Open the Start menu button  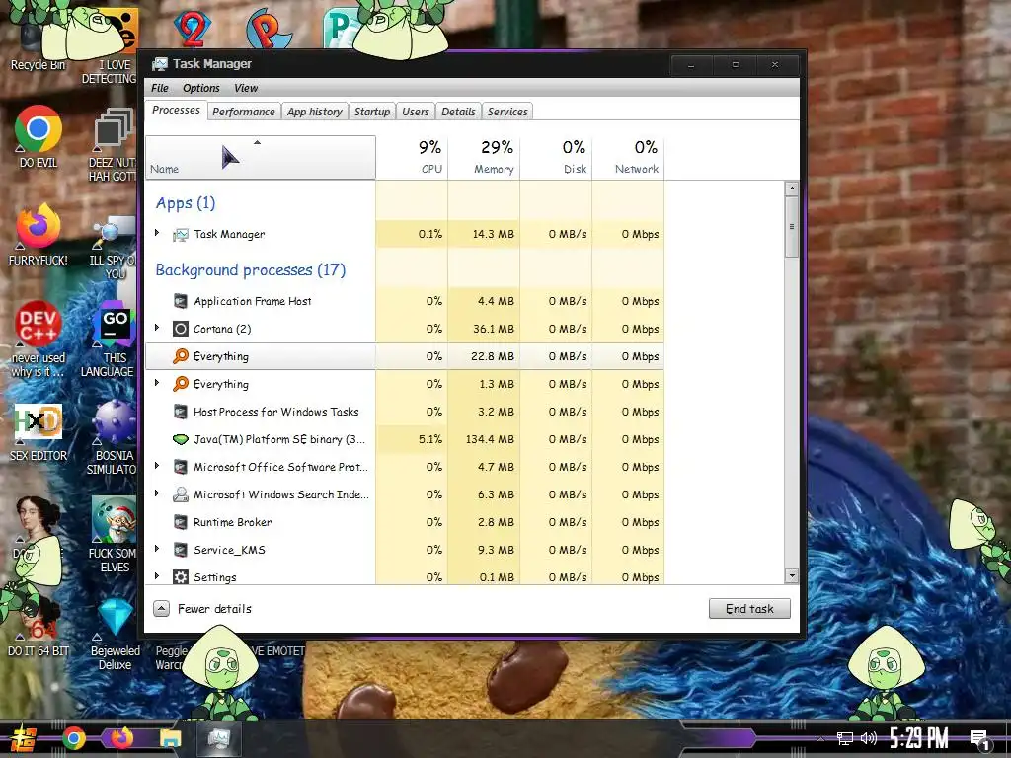point(24,738)
